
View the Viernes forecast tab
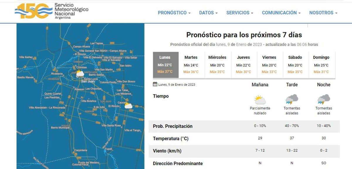click(x=269, y=65)
